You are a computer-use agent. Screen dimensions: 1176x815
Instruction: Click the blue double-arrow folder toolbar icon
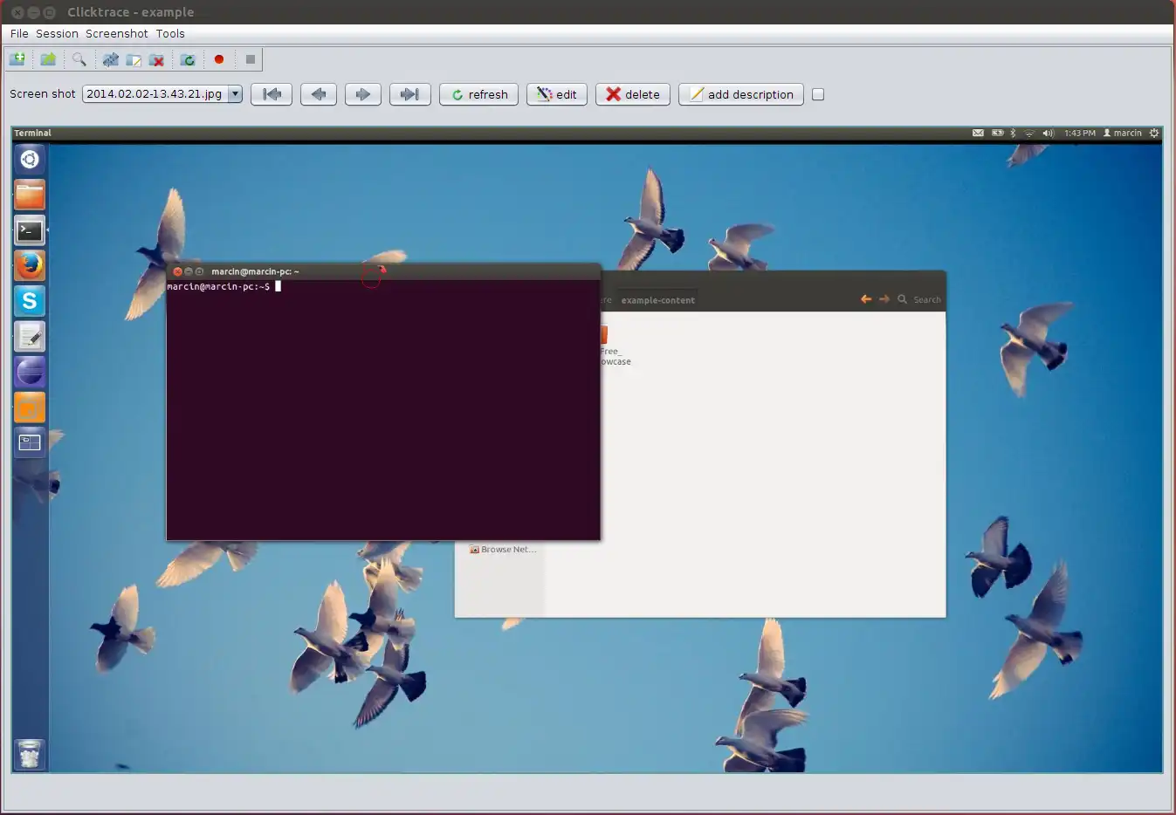pos(110,59)
